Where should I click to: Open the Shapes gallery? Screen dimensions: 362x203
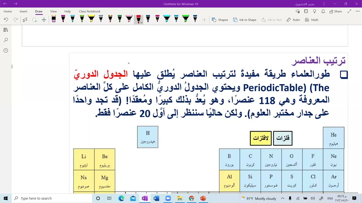(220, 20)
